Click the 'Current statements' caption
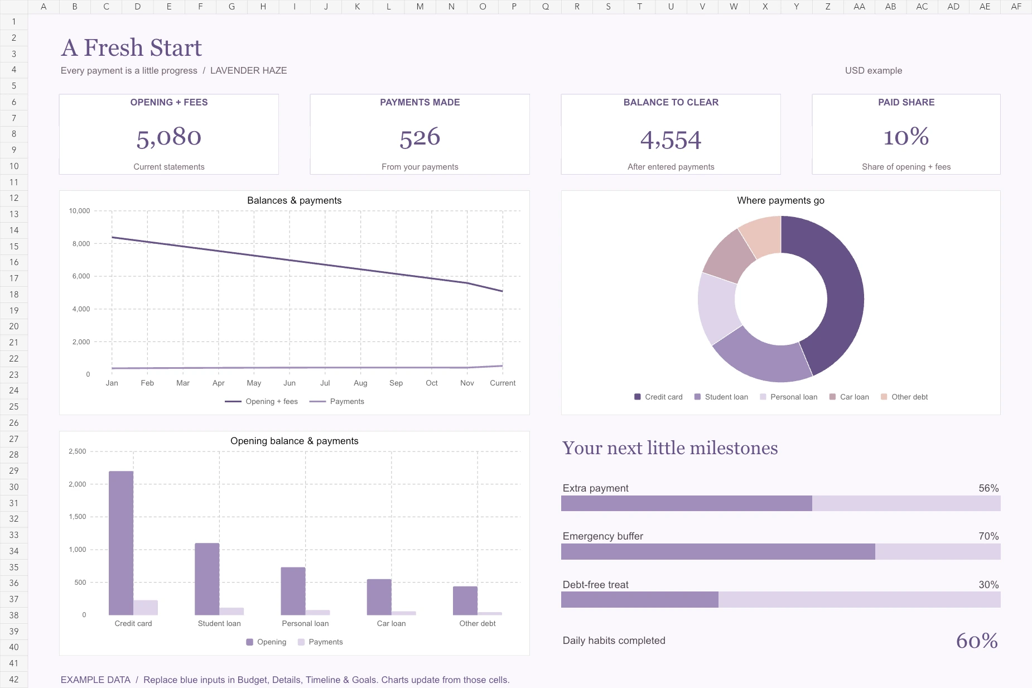 coord(169,166)
